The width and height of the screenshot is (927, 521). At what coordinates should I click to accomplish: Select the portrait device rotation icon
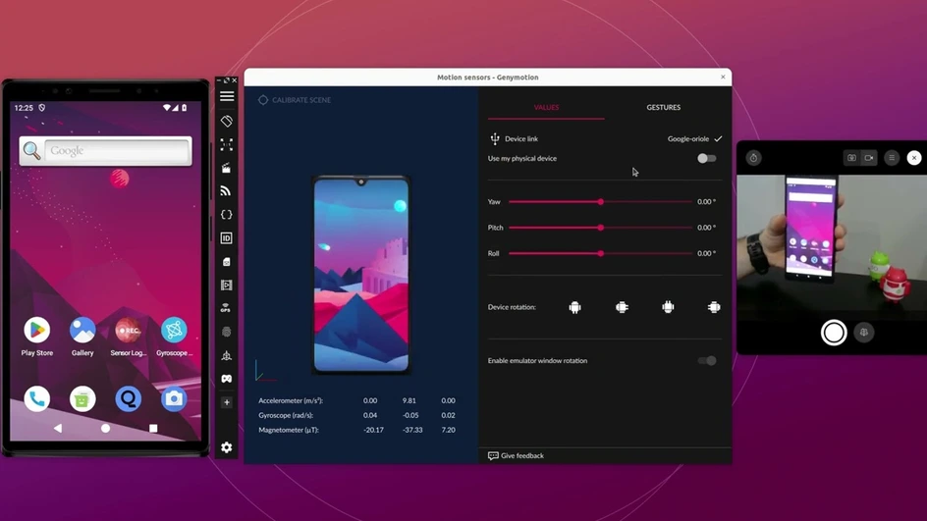(x=574, y=307)
